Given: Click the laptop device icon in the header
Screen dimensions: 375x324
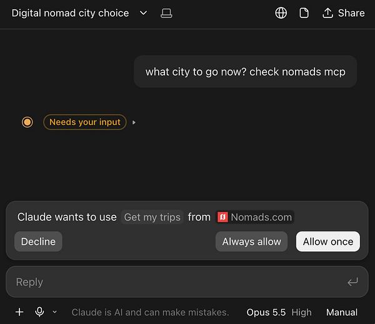Looking at the screenshot, I should pos(166,13).
